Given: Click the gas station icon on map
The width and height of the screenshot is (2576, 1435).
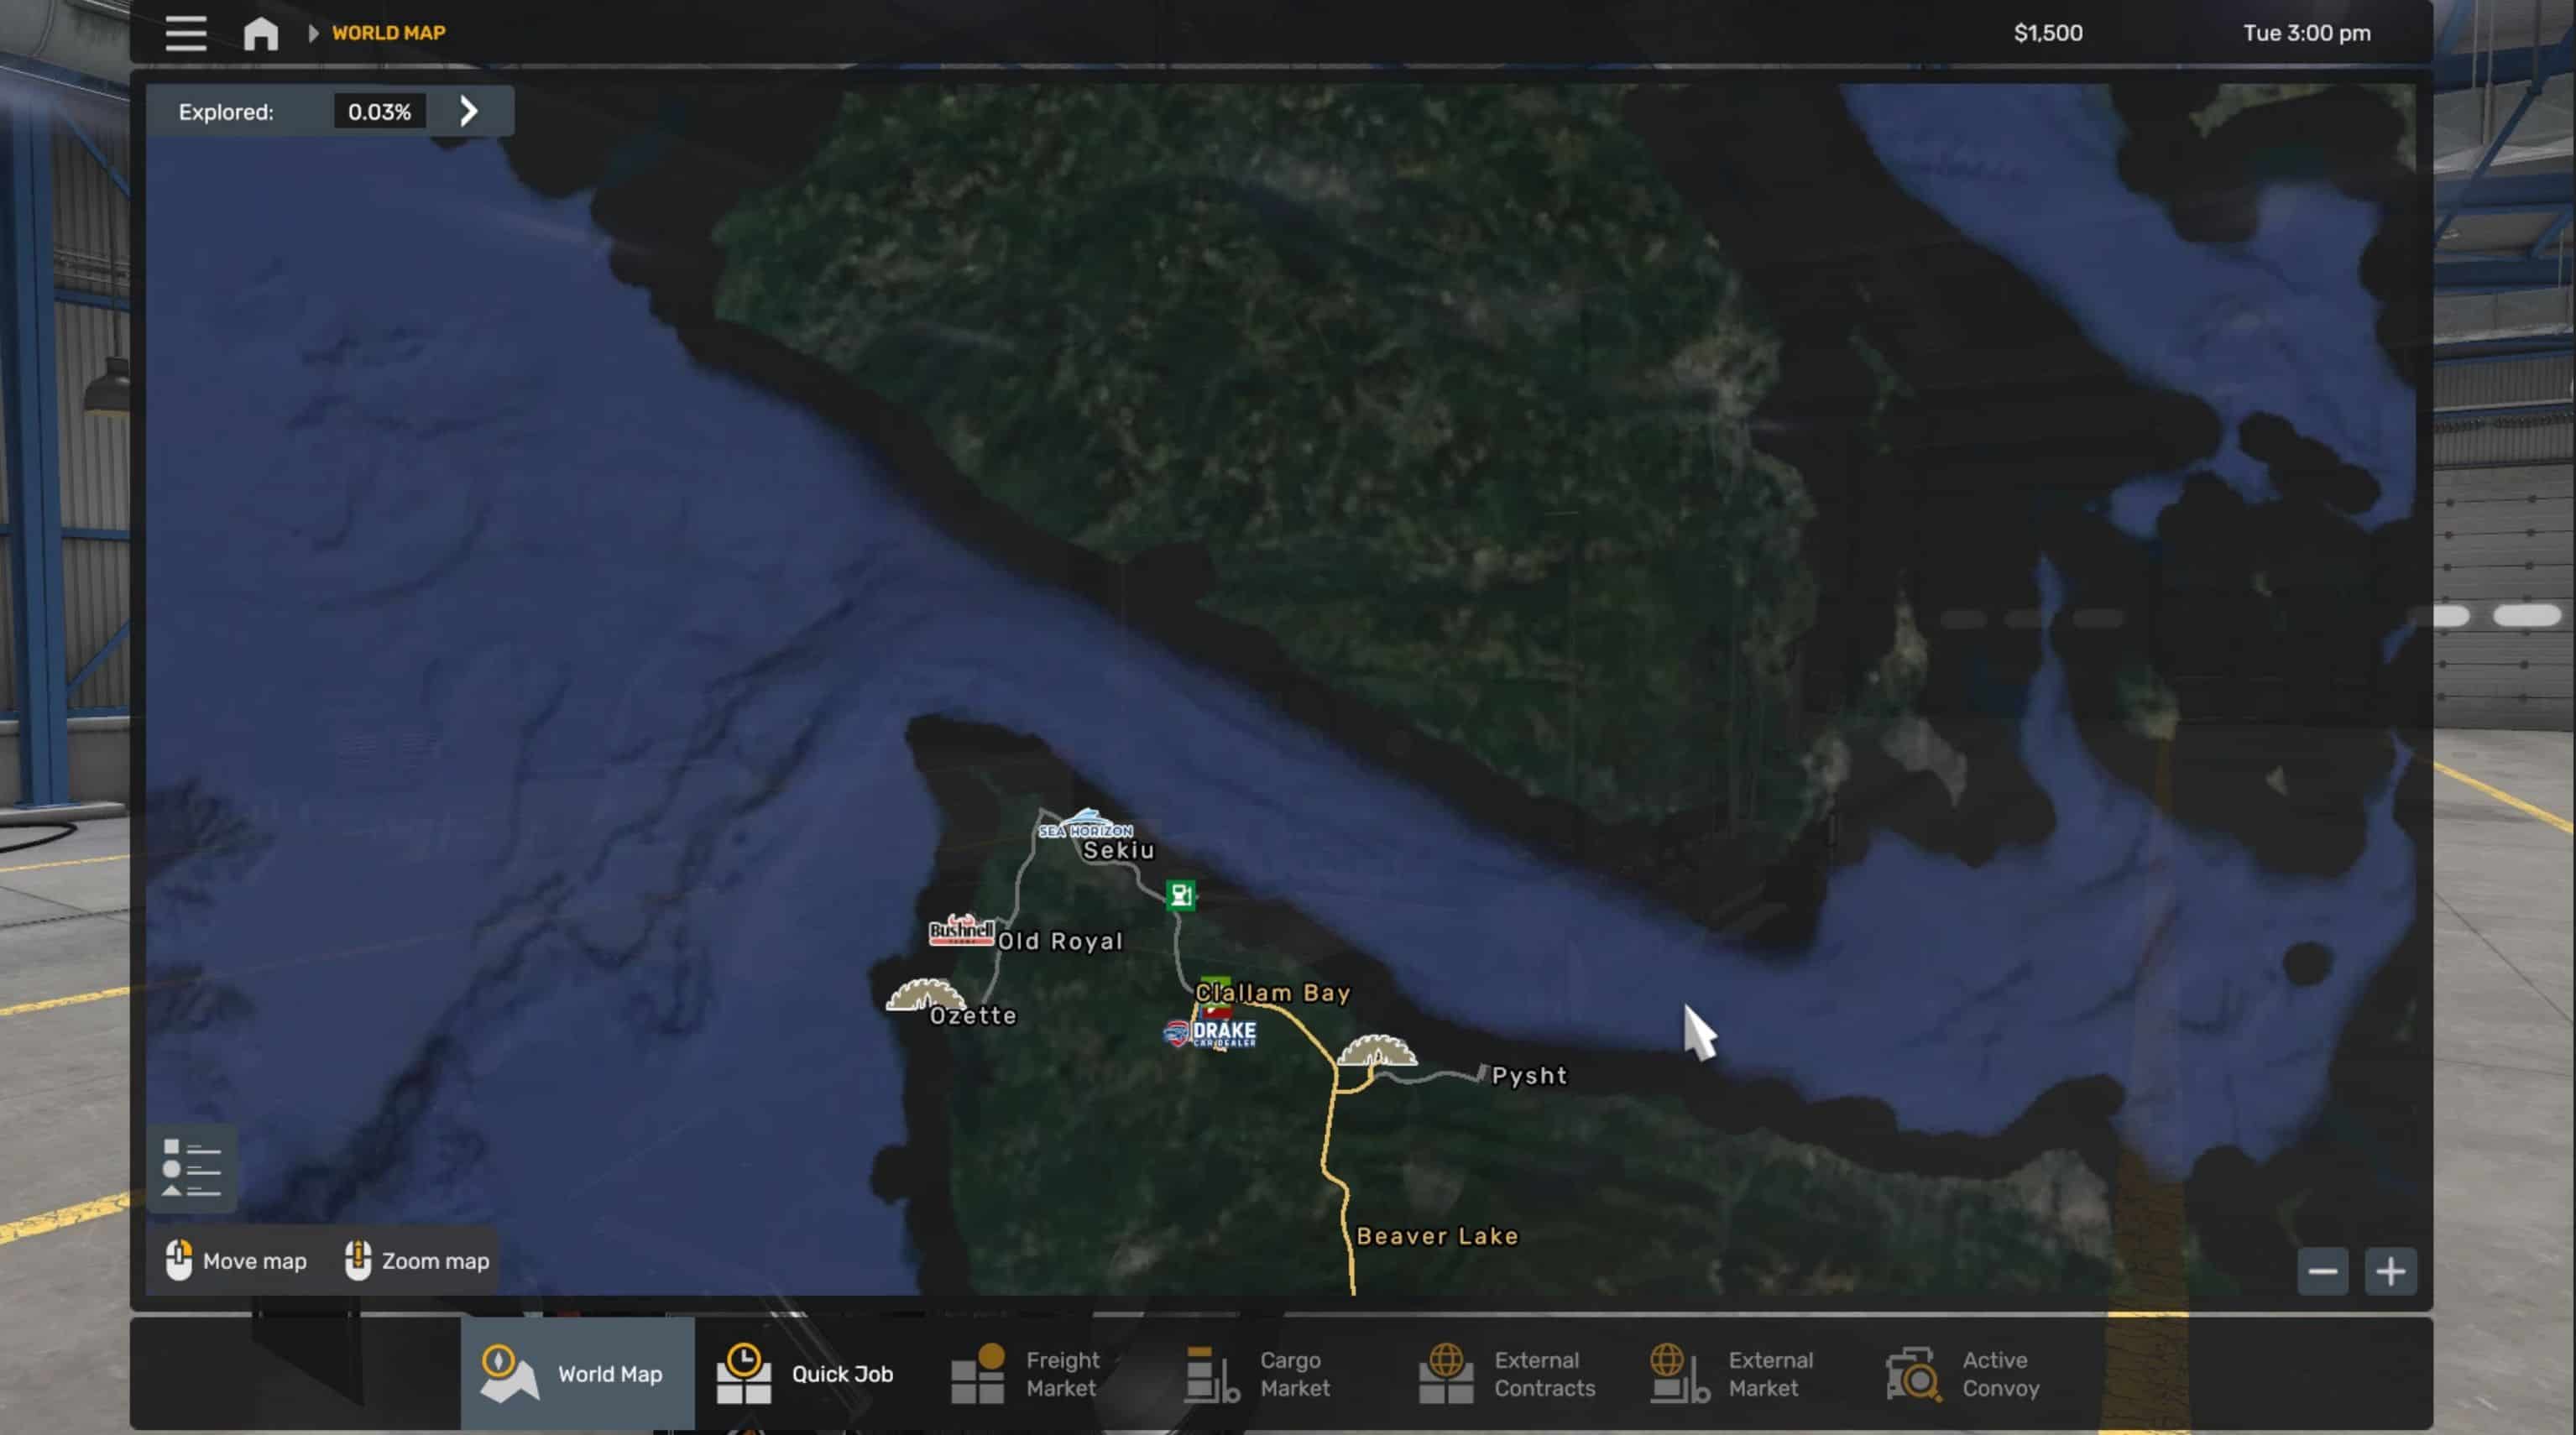Looking at the screenshot, I should click(x=1180, y=895).
